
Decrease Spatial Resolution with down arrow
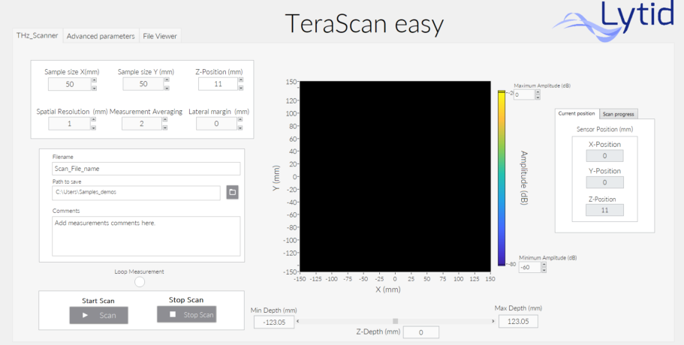[93, 127]
